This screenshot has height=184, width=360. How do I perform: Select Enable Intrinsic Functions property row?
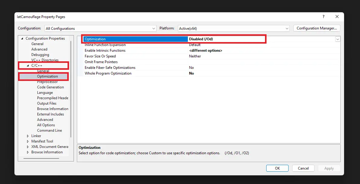[105, 51]
